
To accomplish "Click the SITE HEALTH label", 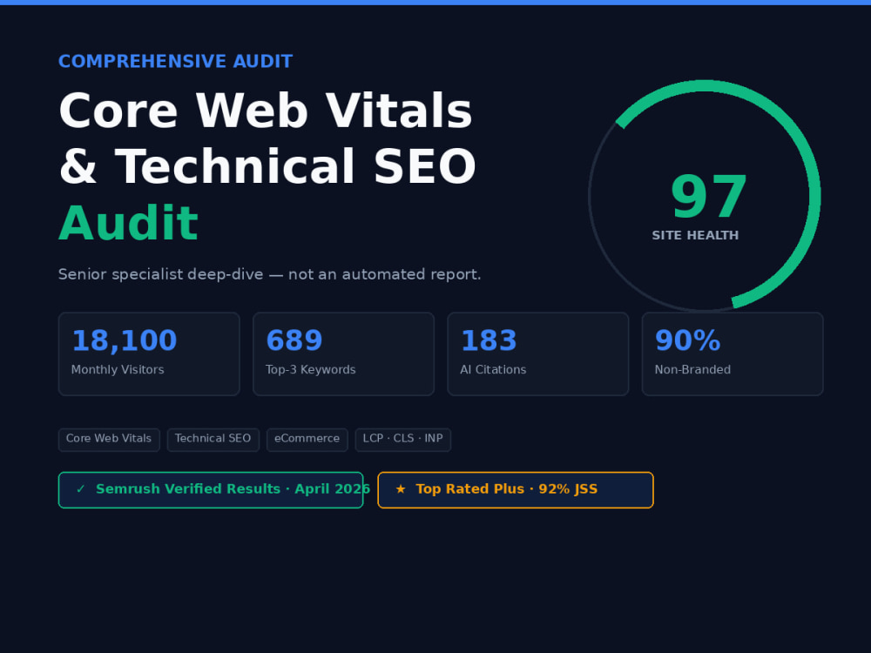I will (x=695, y=235).
